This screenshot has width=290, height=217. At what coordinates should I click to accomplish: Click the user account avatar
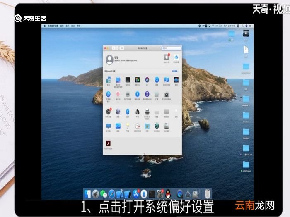point(109,60)
